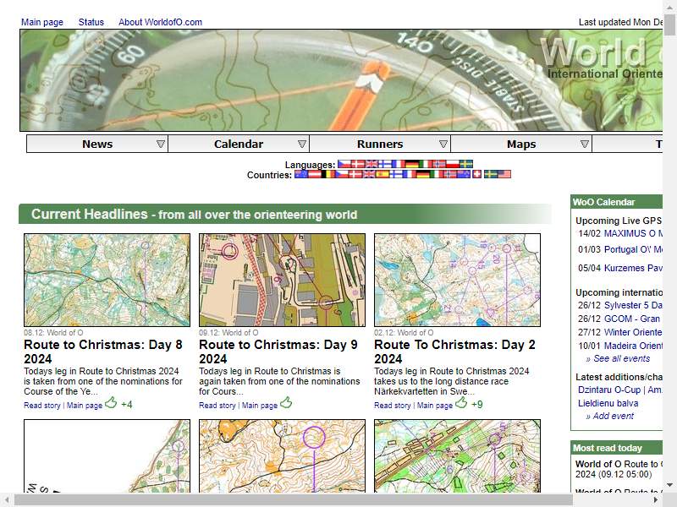677x507 pixels.
Task: Choose the Finnish flag in Countries row
Action: (396, 174)
